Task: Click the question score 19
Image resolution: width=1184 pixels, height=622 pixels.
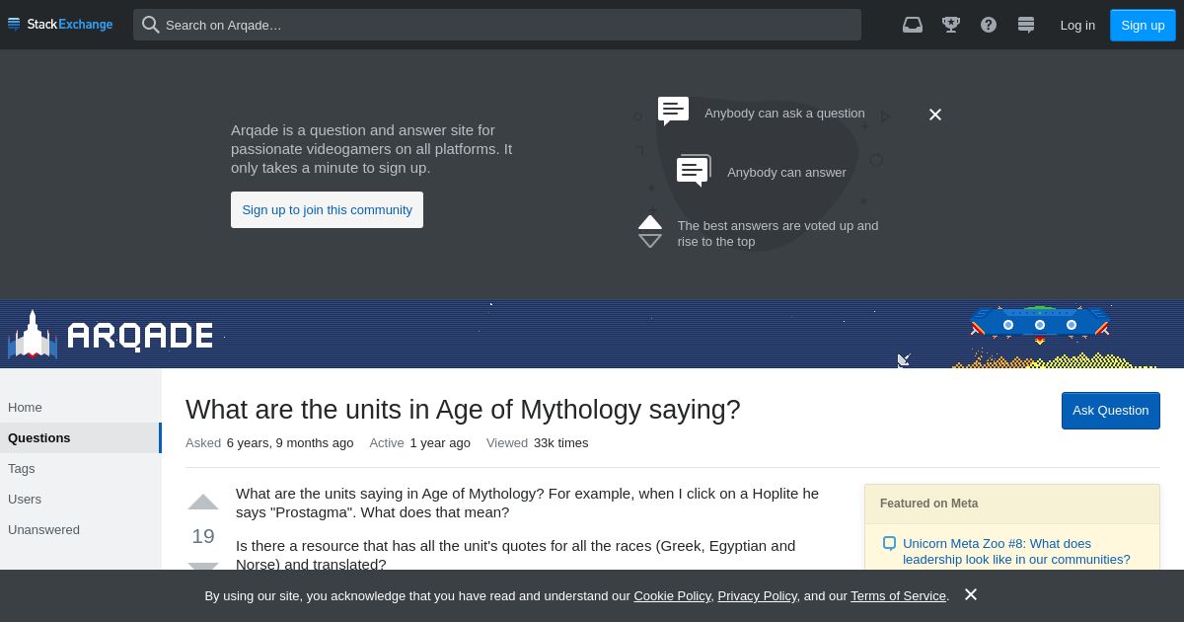Action: tap(203, 536)
